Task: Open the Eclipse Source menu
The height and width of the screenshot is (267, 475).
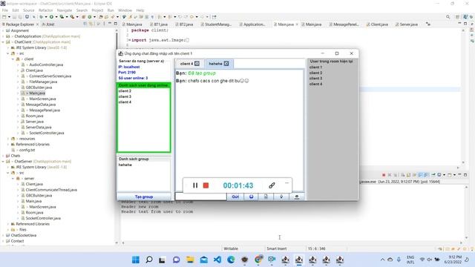Action: tap(28, 10)
